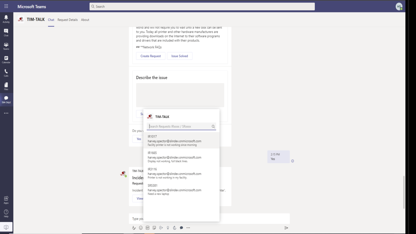Open the Praise badge icon
The width and height of the screenshot is (416, 234).
[x=168, y=228]
